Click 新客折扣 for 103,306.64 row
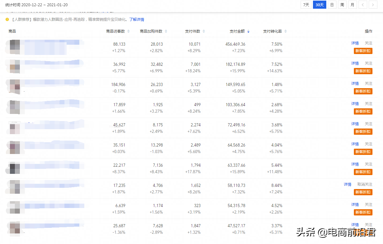The width and height of the screenshot is (383, 244). pos(363,111)
